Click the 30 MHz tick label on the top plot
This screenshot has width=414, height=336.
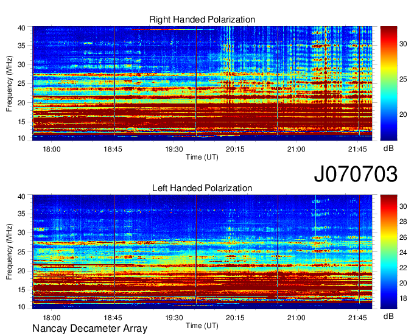[x=21, y=65]
